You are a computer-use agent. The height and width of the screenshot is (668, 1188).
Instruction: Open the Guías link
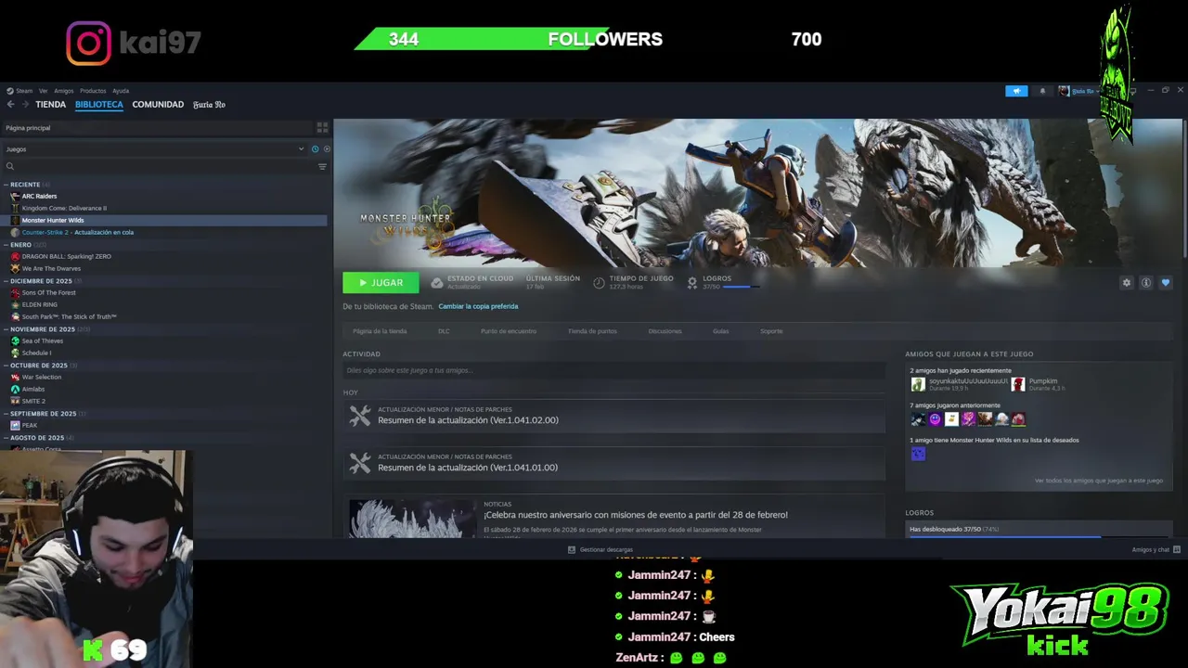[x=720, y=331]
